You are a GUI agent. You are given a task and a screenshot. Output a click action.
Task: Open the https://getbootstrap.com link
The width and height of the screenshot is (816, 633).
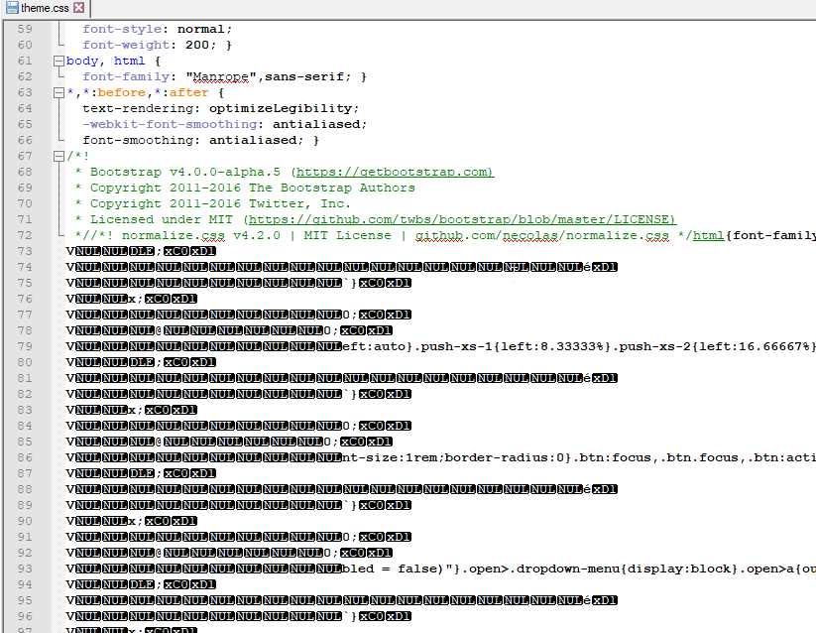395,172
